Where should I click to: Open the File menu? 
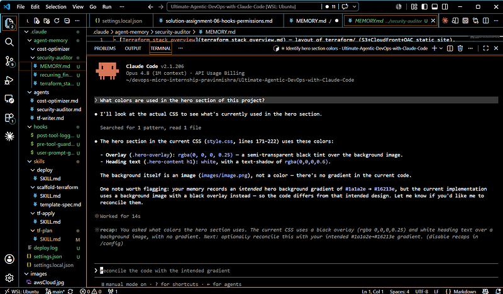(21, 7)
